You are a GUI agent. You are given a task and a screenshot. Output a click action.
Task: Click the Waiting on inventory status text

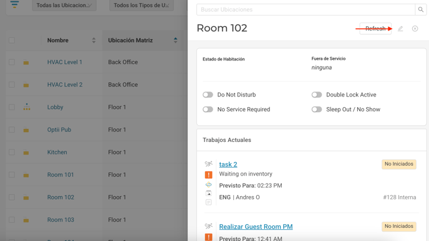tap(246, 174)
